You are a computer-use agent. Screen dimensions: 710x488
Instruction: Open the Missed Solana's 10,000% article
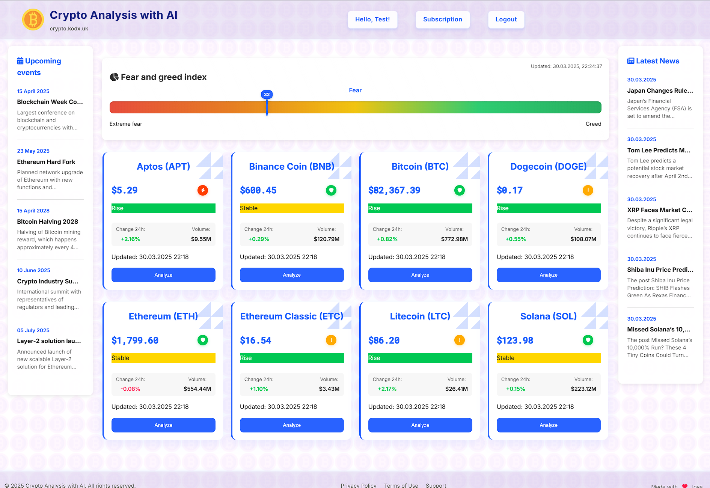pyautogui.click(x=659, y=329)
